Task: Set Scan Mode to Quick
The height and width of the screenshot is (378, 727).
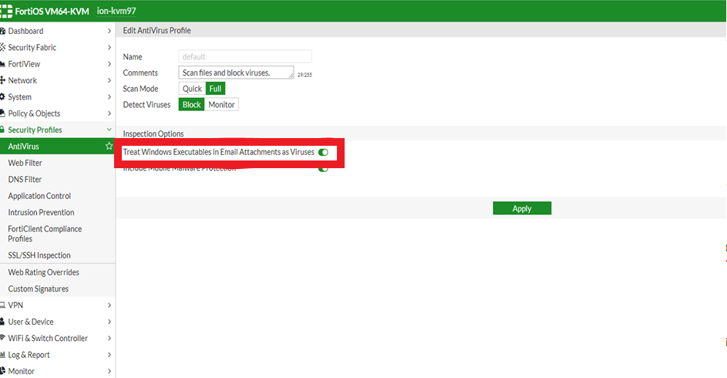Action: coord(192,89)
